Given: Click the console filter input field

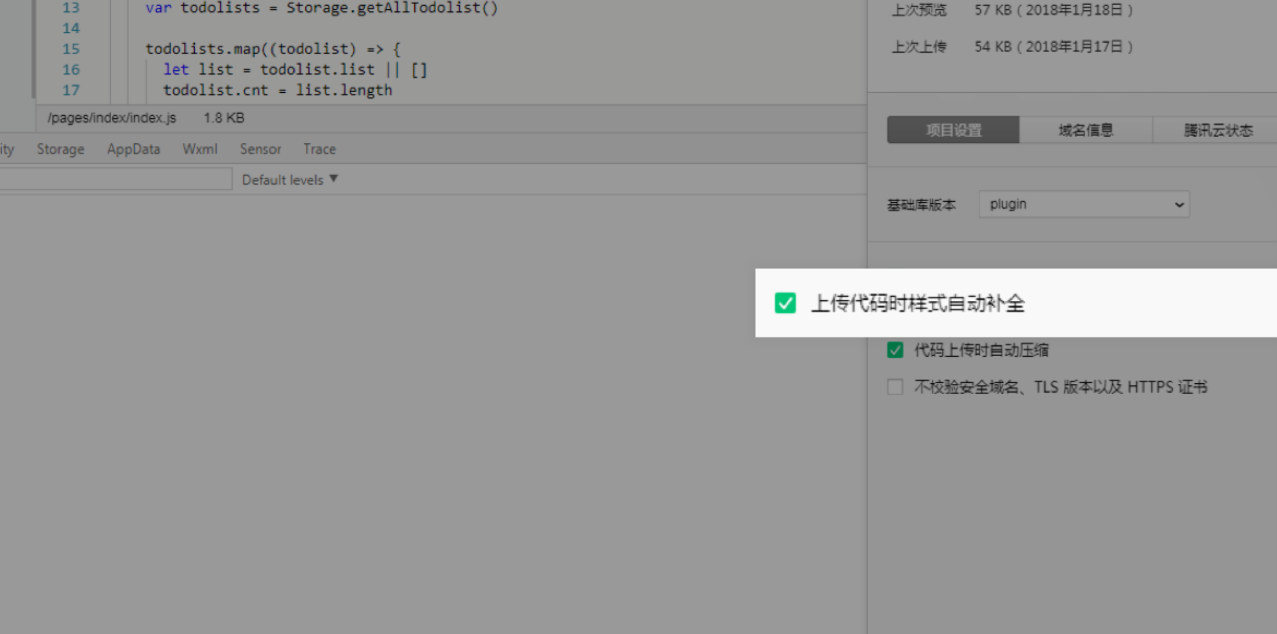Looking at the screenshot, I should pyautogui.click(x=115, y=179).
